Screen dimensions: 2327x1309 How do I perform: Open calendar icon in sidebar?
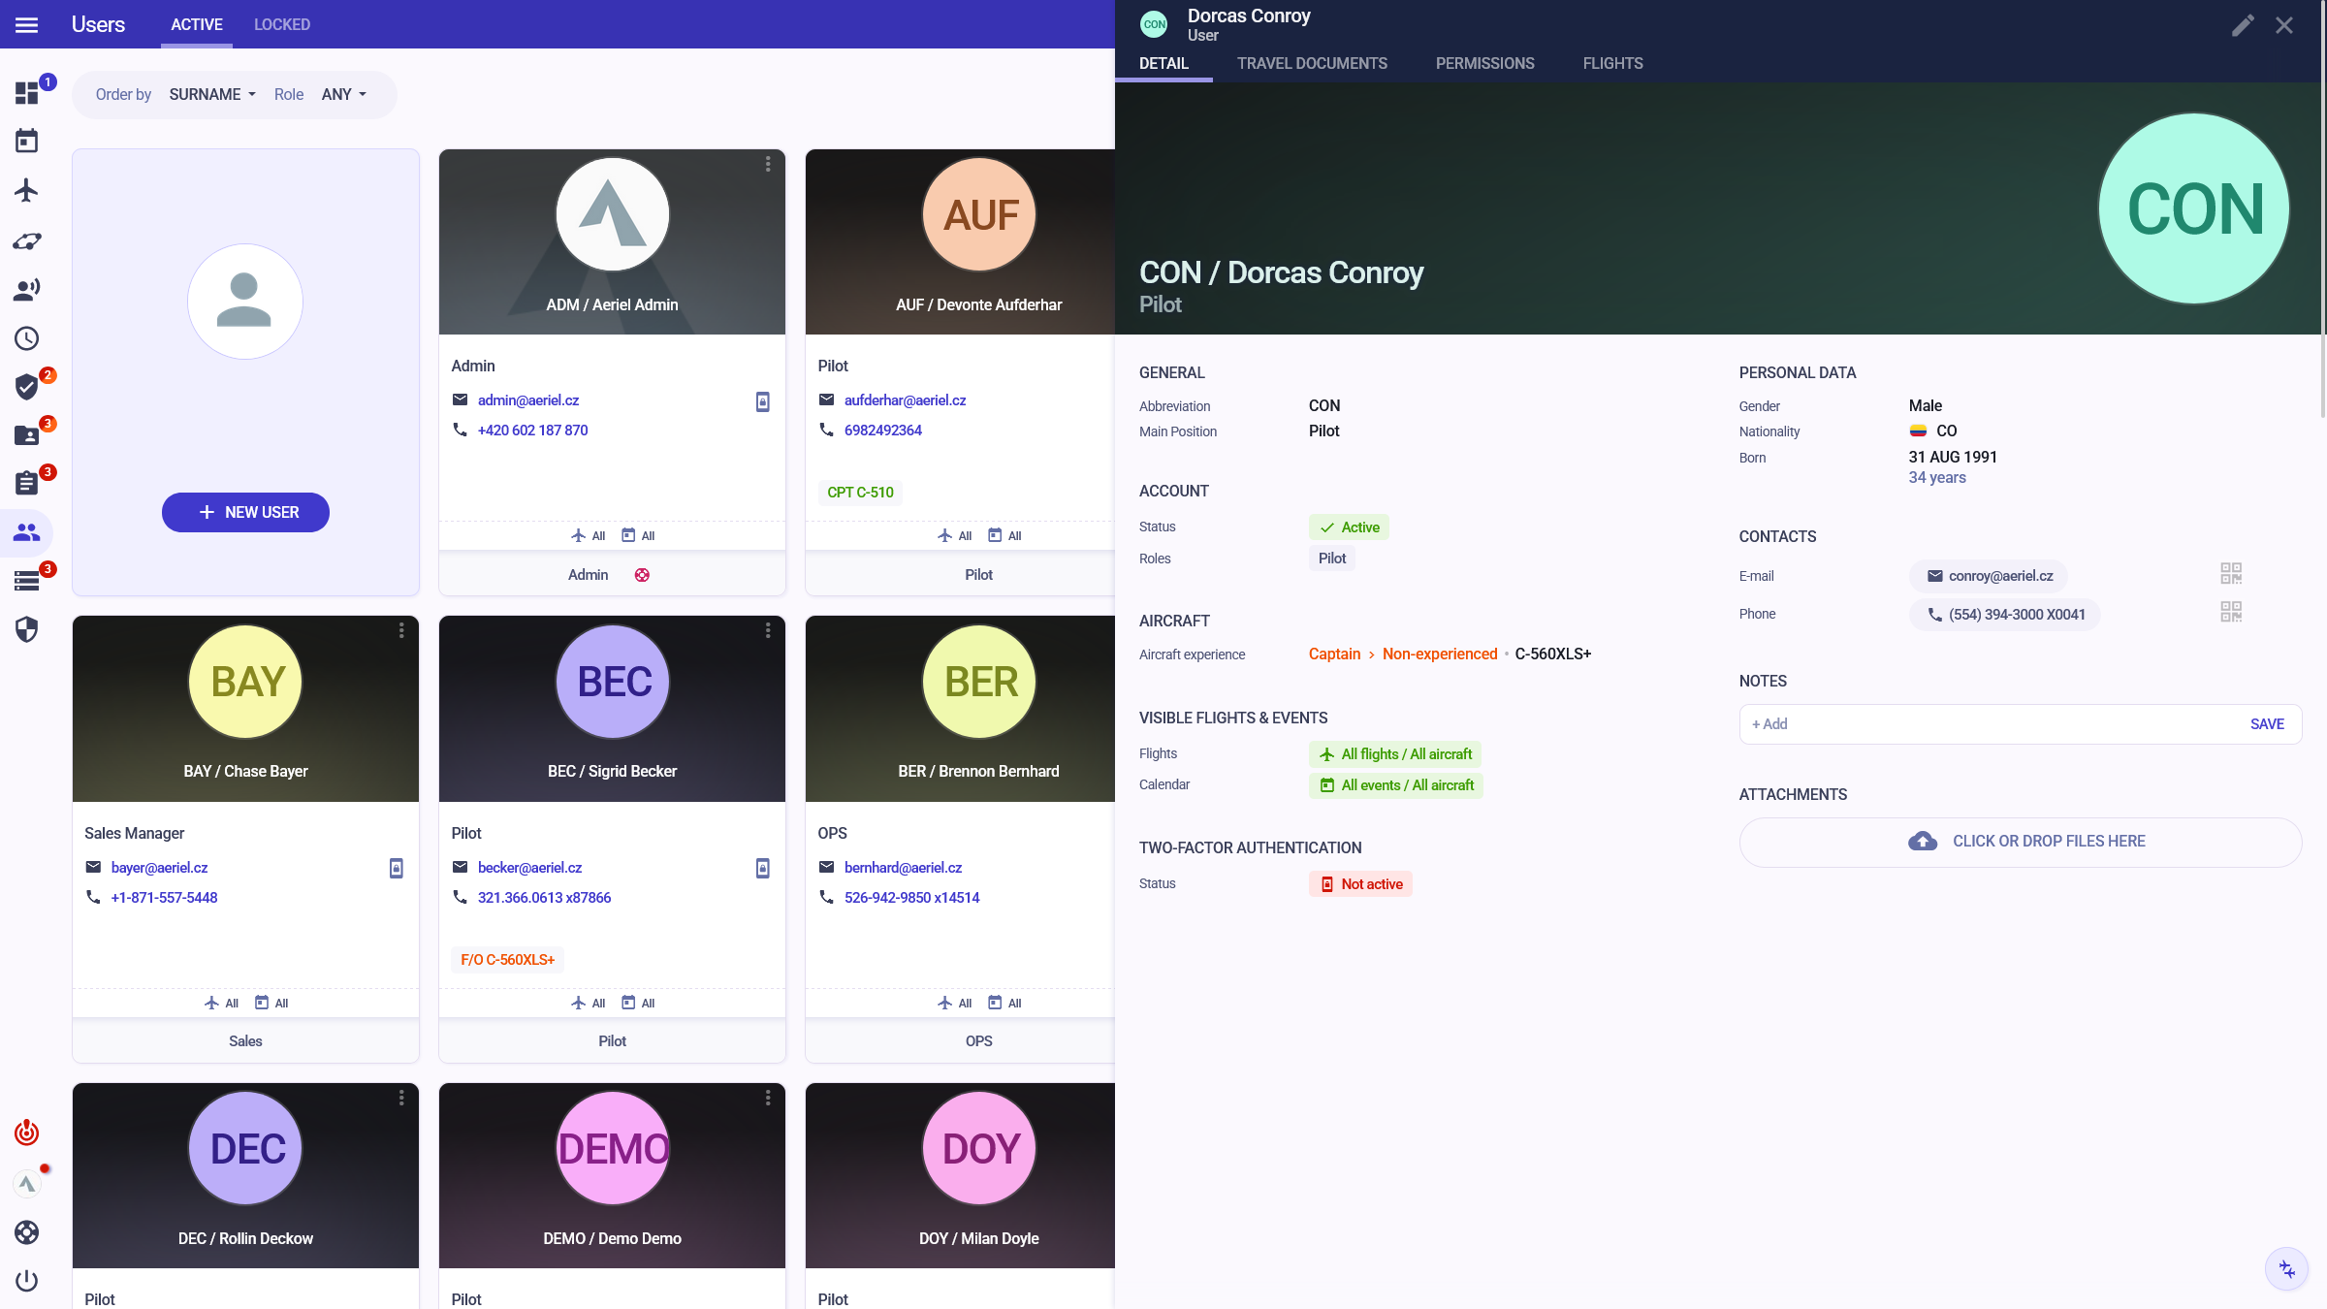coord(27,142)
